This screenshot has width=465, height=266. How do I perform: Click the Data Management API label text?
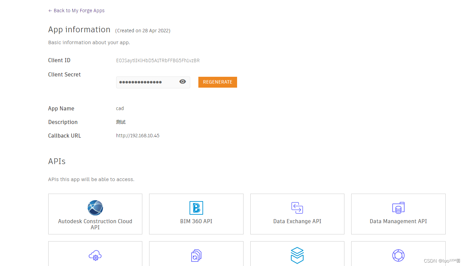(398, 221)
